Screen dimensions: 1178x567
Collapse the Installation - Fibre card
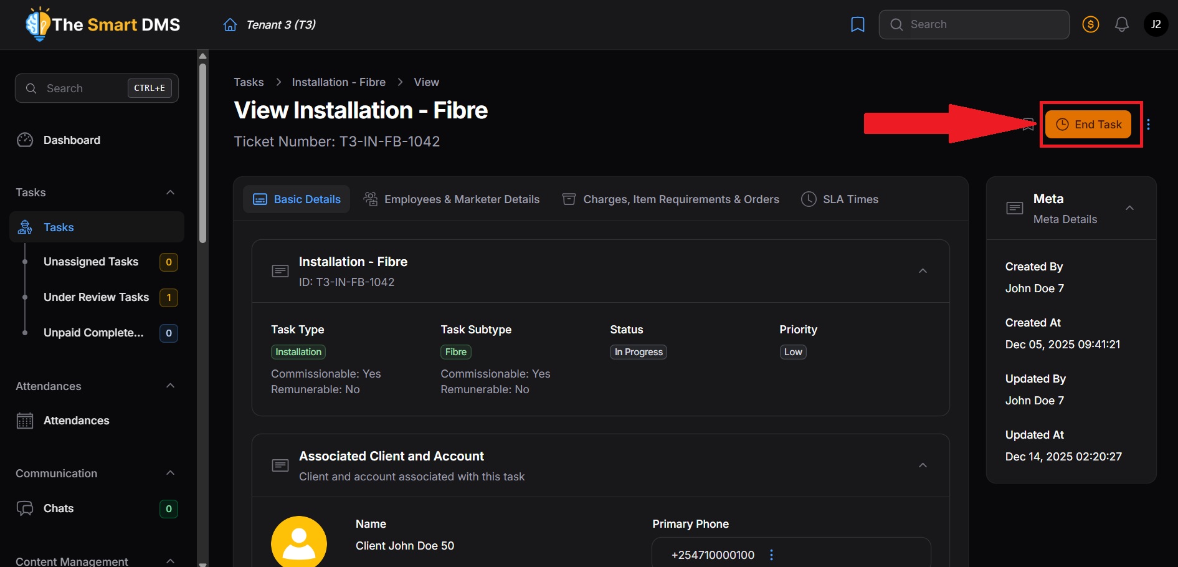point(923,271)
